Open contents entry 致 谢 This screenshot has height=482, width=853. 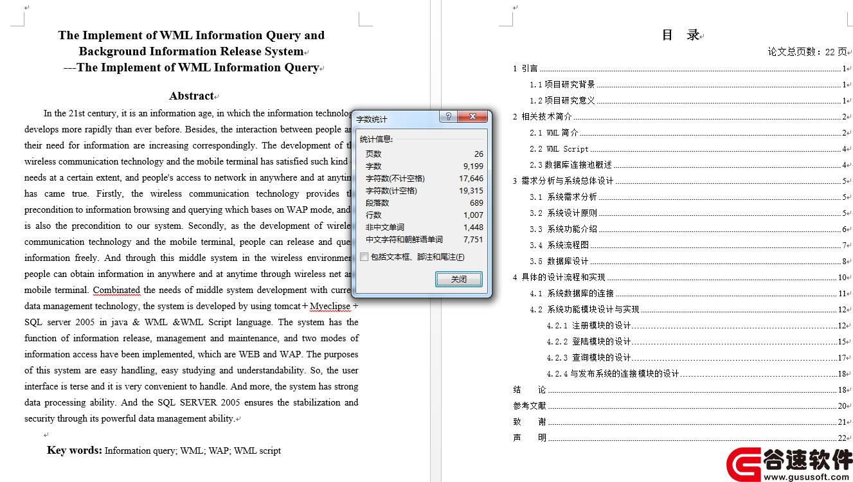(680, 422)
